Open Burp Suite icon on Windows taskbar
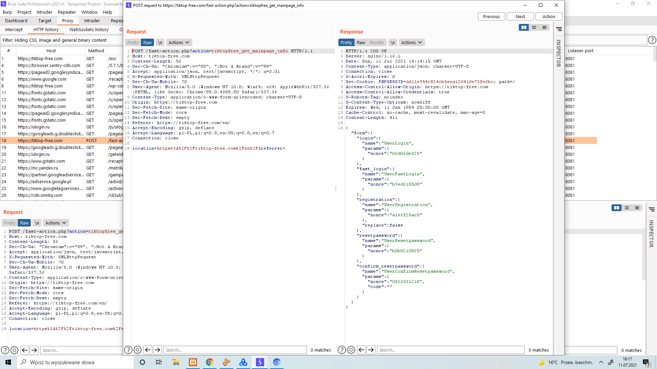 [260, 362]
